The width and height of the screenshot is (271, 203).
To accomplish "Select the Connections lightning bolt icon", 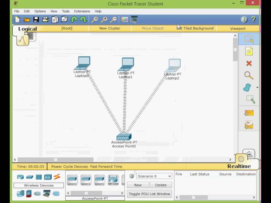I will click(57, 177).
